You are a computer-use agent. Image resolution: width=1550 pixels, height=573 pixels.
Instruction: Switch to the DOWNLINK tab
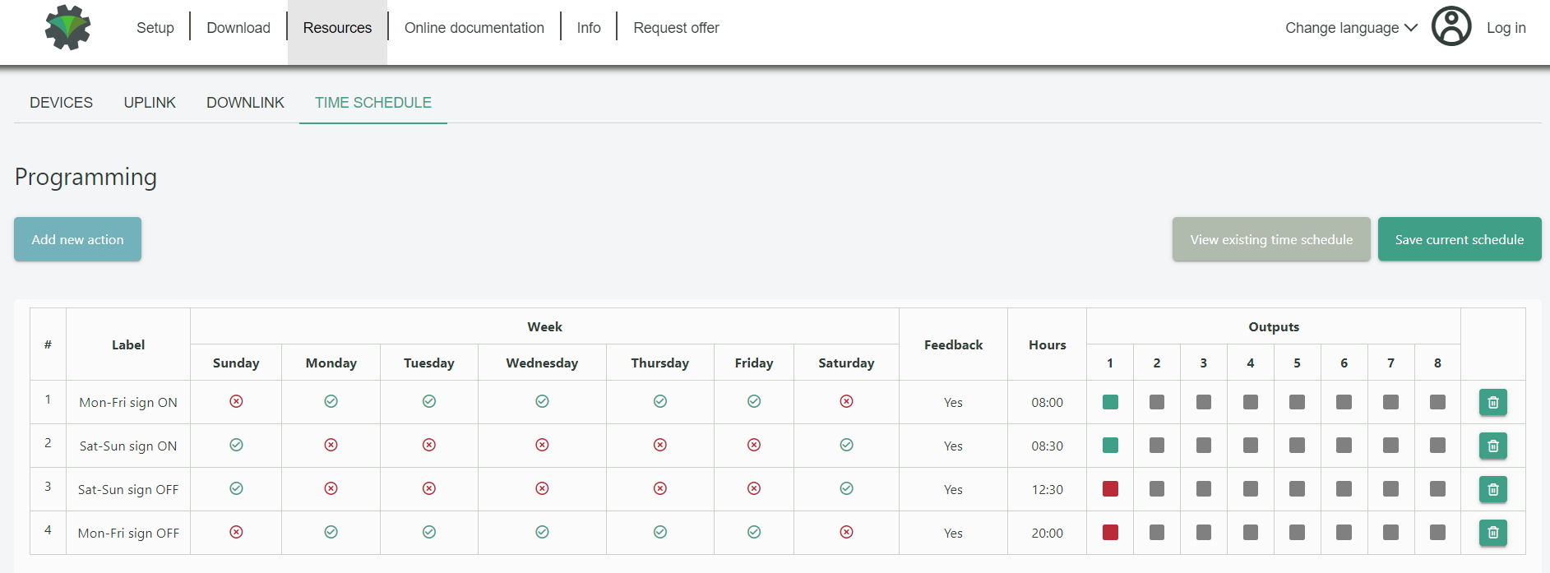[245, 103]
